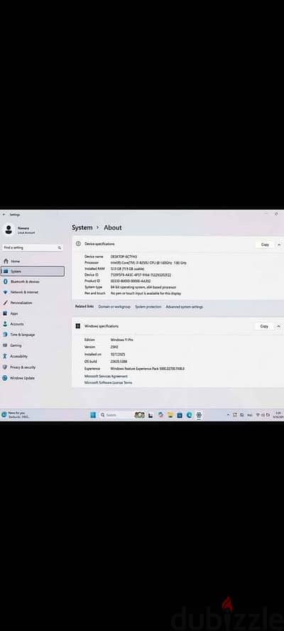Collapse the Windows specifications section
The width and height of the screenshot is (284, 631).
click(279, 326)
